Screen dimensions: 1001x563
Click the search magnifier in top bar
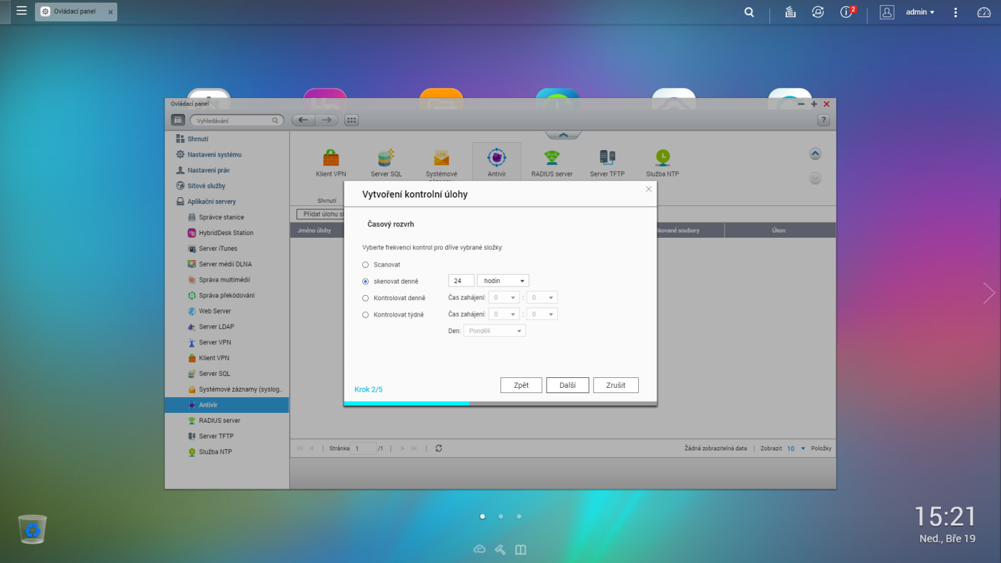pos(749,12)
